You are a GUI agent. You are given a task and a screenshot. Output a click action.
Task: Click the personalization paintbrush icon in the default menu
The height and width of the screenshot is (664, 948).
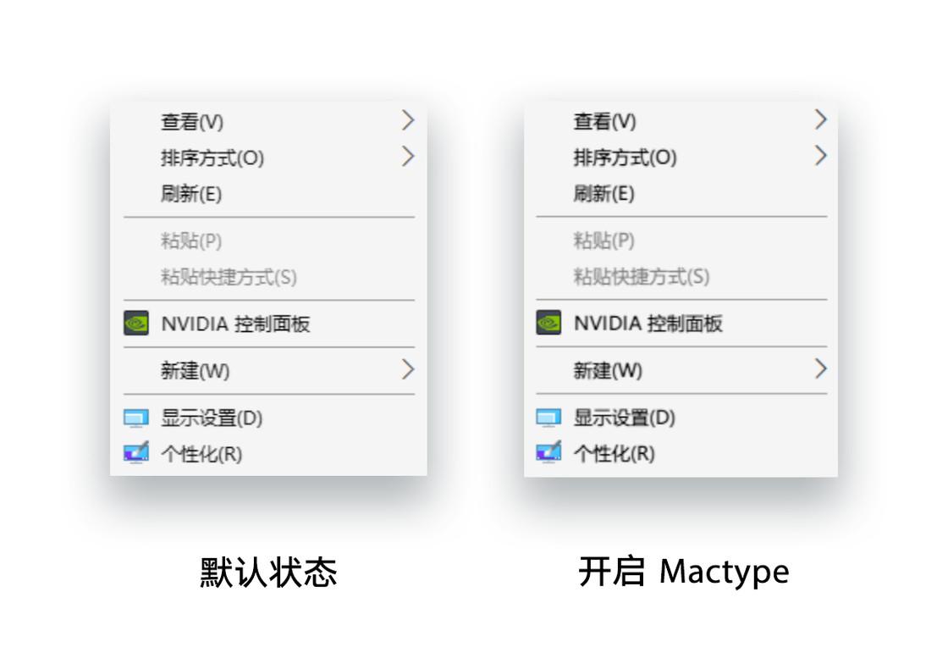point(135,454)
